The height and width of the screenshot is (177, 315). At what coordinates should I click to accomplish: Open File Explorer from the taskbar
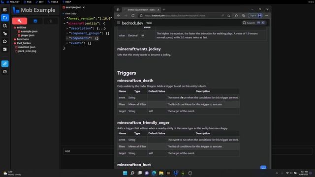coord(161,173)
